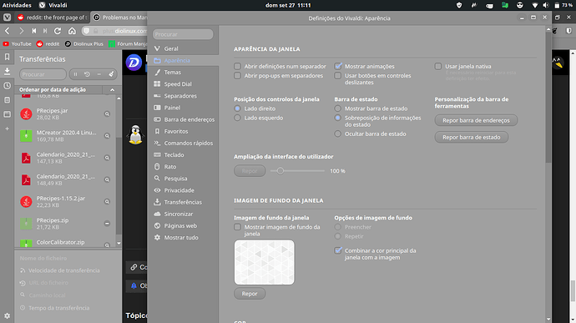This screenshot has width=576, height=323.
Task: Open the reddit bookmark in the bookmarks bar
Action: 48,43
